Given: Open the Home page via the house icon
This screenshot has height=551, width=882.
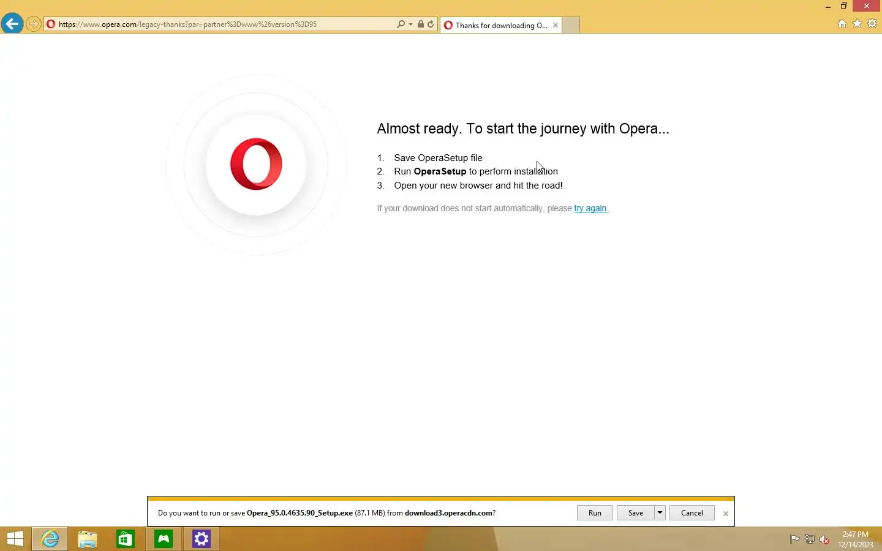Looking at the screenshot, I should click(x=842, y=24).
